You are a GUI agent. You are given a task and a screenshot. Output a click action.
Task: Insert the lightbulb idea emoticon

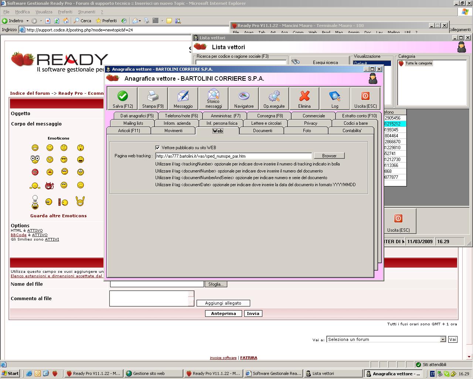click(35, 202)
